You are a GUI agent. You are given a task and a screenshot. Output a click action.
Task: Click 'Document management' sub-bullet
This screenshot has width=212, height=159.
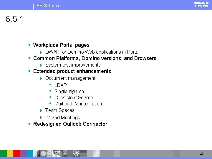point(70,78)
